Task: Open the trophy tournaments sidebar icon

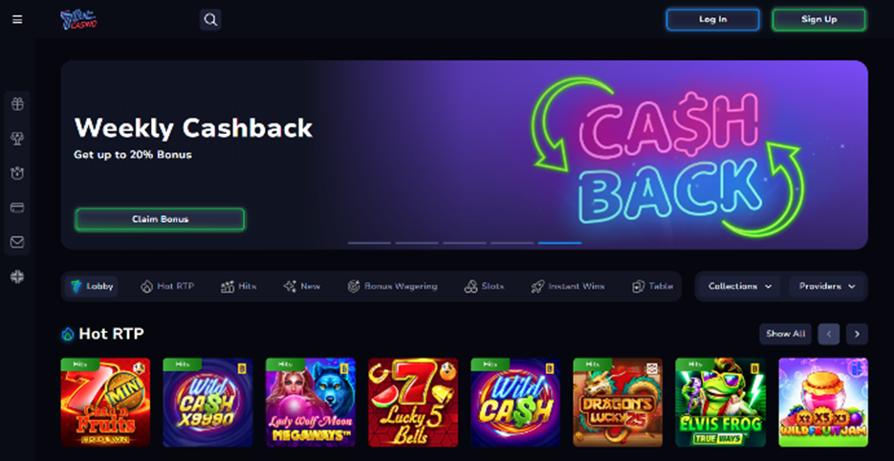Action: pos(17,139)
